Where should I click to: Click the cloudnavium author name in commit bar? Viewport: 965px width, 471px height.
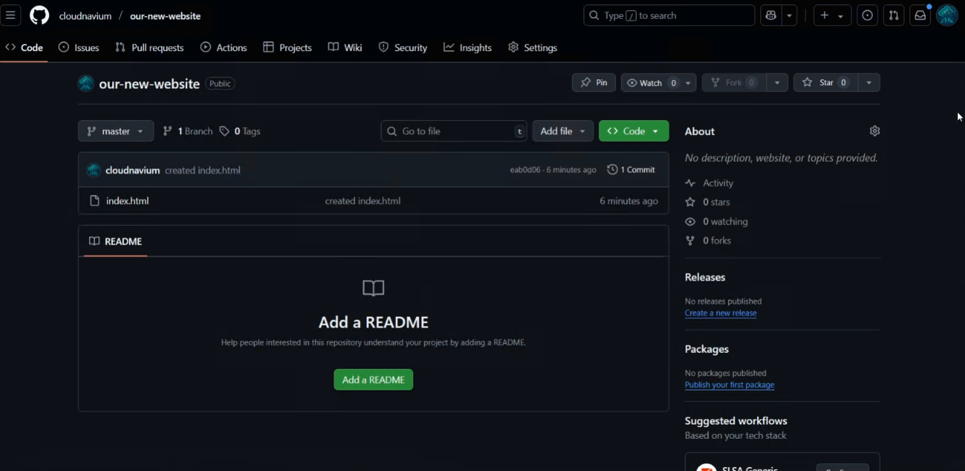coord(133,170)
